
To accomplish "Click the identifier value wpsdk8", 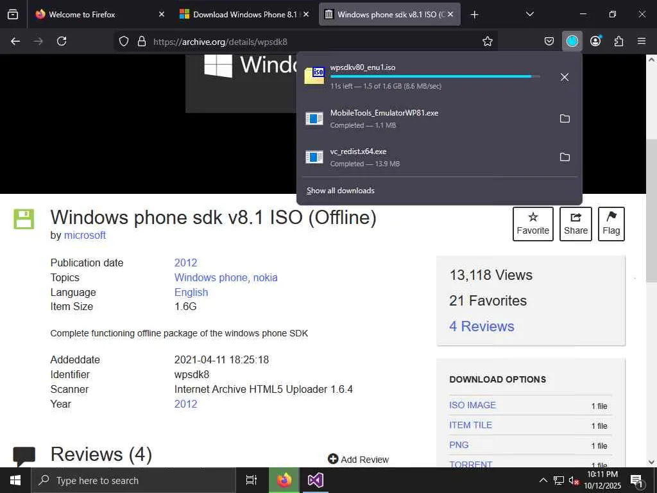I will point(192,375).
